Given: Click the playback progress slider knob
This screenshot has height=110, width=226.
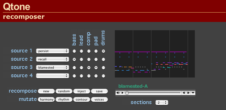Looking at the screenshot, I should (127, 93).
